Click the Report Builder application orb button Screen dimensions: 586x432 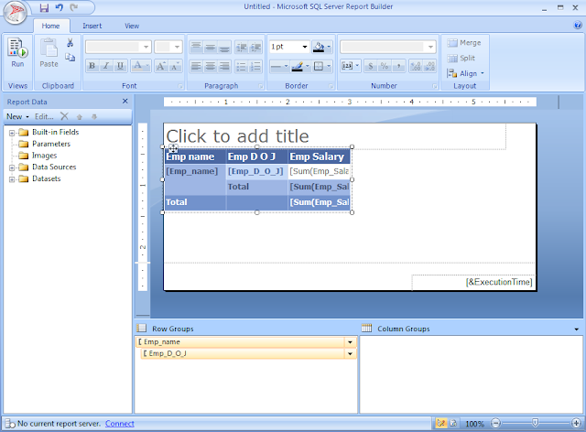[15, 13]
